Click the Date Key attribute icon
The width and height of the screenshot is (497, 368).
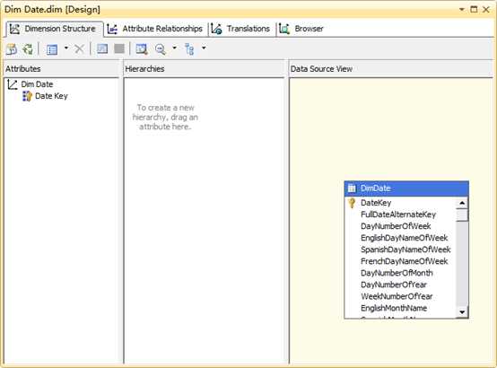[27, 96]
